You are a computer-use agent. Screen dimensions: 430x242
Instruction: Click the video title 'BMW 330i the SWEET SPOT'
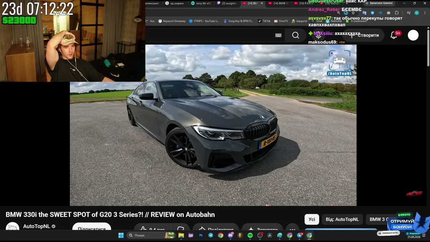pyautogui.click(x=110, y=215)
